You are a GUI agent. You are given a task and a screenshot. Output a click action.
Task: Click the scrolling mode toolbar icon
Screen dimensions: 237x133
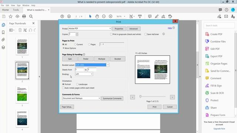[140, 16]
